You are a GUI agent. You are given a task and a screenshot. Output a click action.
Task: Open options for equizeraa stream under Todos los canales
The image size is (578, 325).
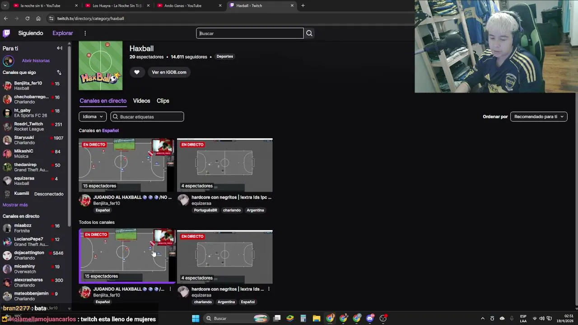coord(269,289)
